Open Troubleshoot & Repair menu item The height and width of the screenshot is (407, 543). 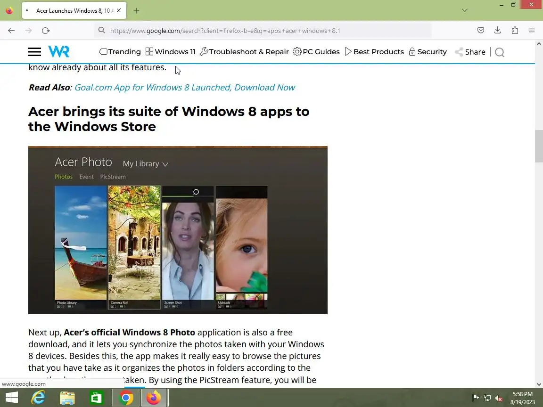pyautogui.click(x=244, y=52)
